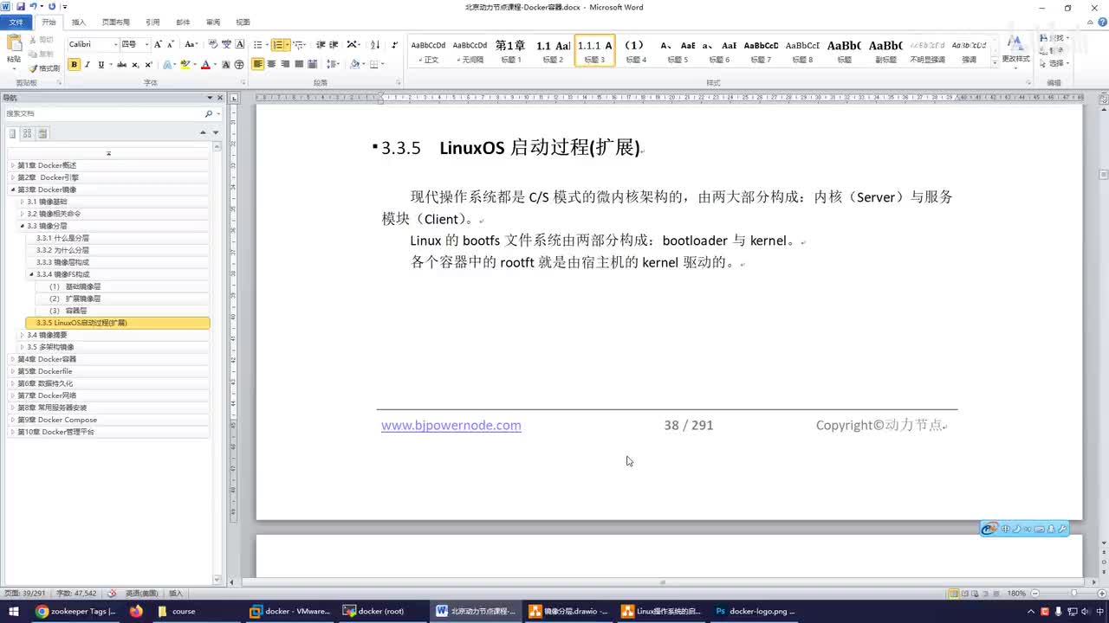Open the Change Case (Aa) menu

[x=191, y=44]
